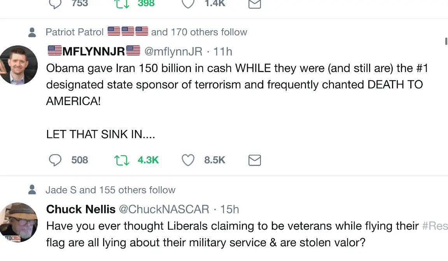
Task: Click the MFLYNNJR display name
Action: (x=94, y=51)
